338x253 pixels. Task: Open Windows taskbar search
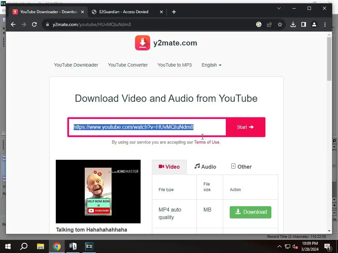24,246
